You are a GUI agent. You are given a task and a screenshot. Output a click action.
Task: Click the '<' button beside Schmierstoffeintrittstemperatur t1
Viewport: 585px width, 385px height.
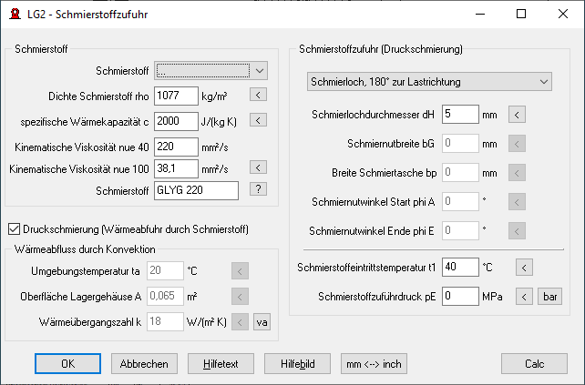tap(524, 268)
